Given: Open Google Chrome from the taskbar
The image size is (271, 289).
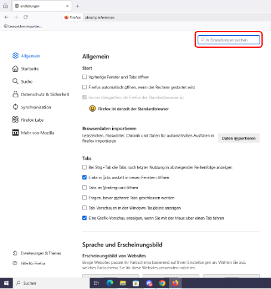Looking at the screenshot, I should tap(162, 283).
